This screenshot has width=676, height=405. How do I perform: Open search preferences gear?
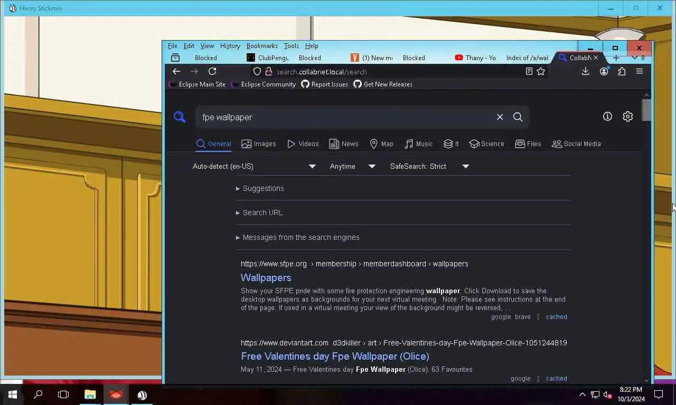click(x=627, y=117)
